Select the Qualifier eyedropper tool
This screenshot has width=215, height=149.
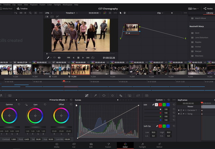pyautogui.click(x=95, y=96)
